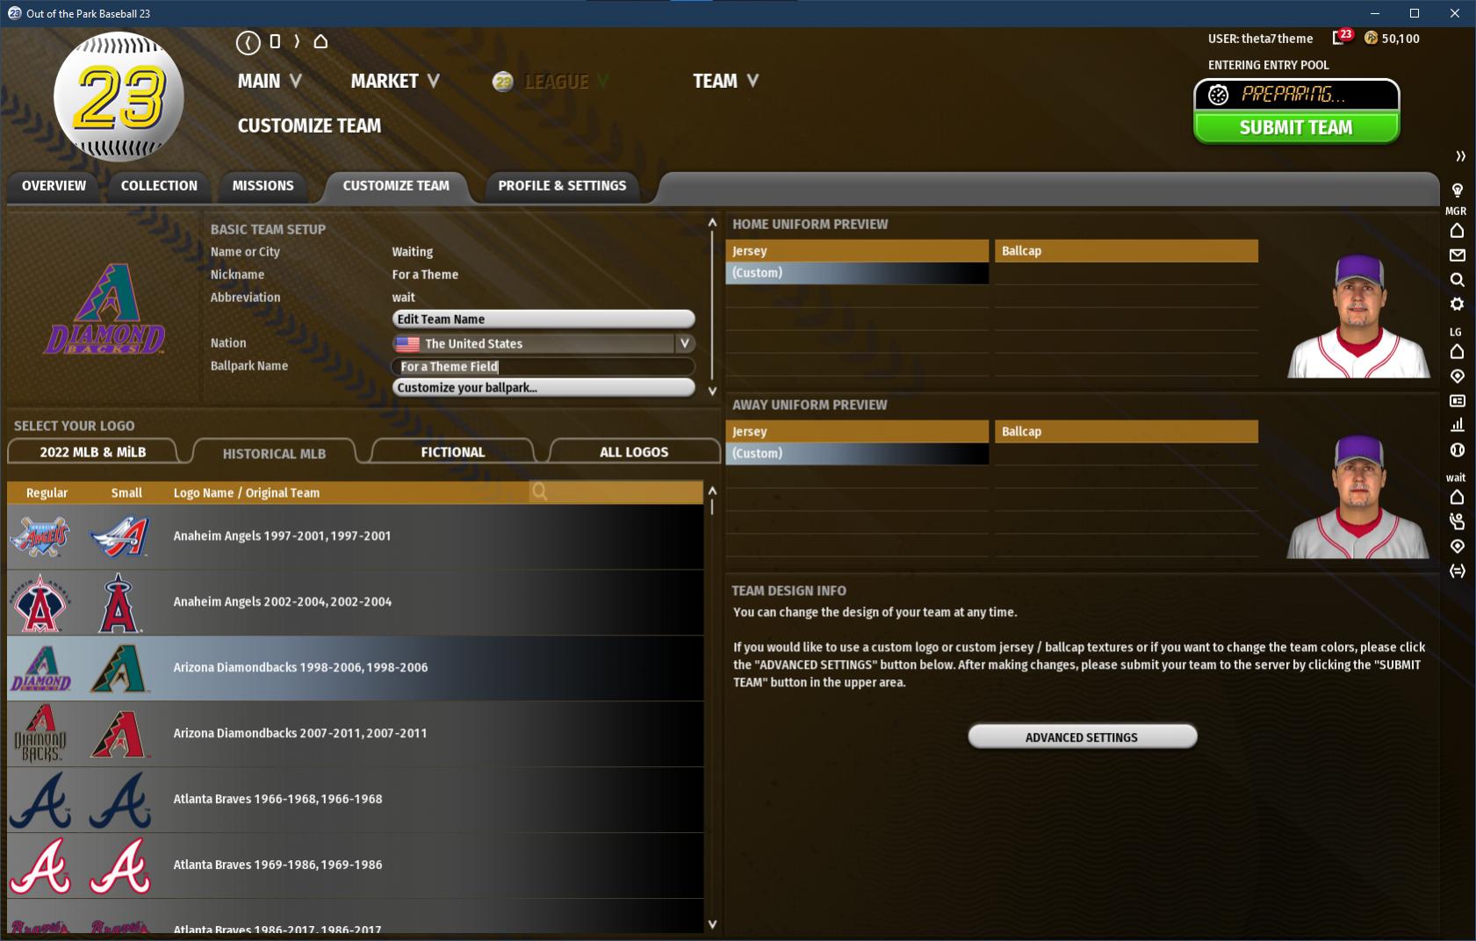Open the bar chart statistics icon
The width and height of the screenshot is (1476, 941).
tap(1458, 425)
